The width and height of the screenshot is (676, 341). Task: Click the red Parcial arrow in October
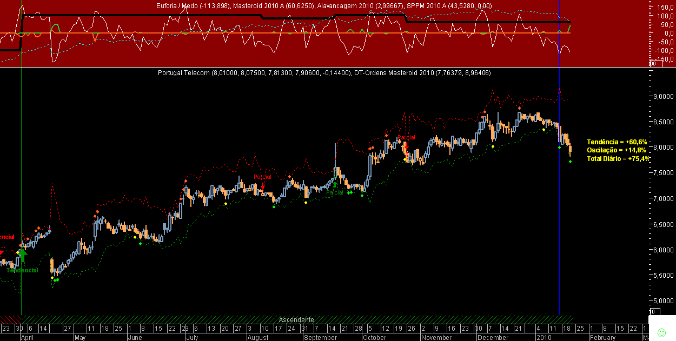click(406, 146)
